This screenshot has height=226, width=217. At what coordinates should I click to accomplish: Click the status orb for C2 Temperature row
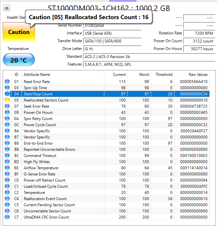coord(7,192)
